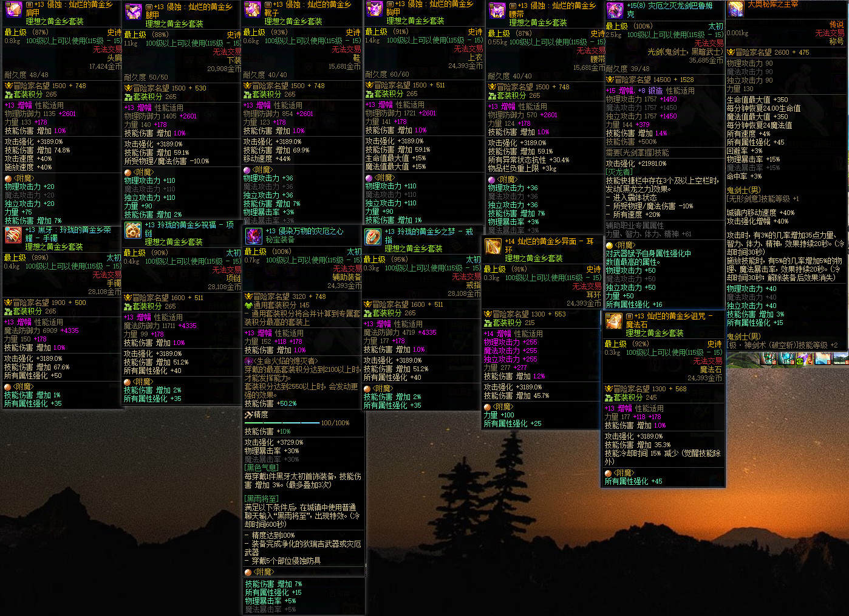849x616 pixels.
Task: Click the 附魔 orb in the weapon tooltip
Action: (x=610, y=245)
